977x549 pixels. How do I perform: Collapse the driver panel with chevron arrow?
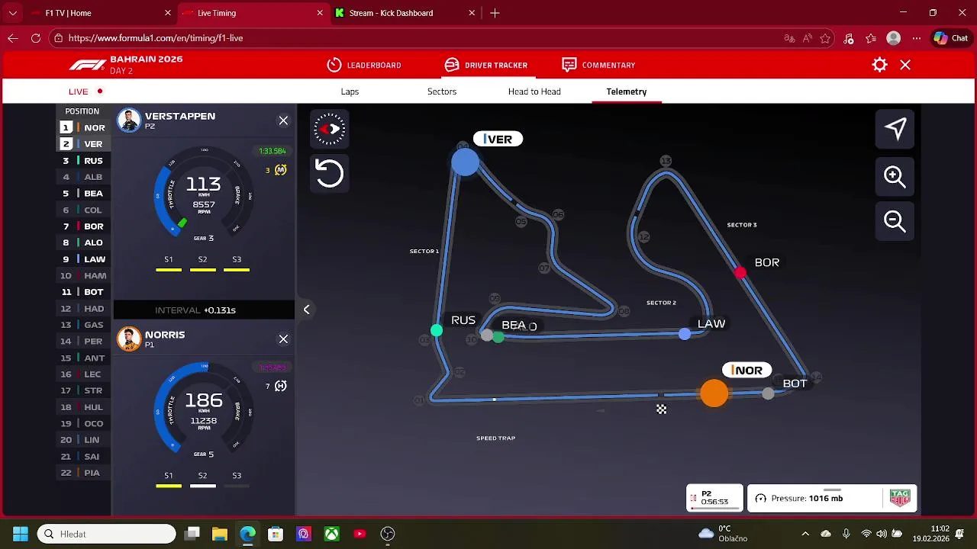pos(306,310)
